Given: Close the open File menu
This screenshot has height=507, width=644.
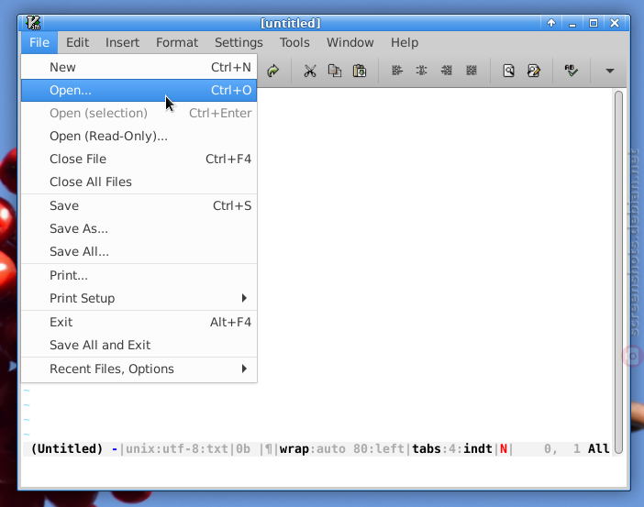Looking at the screenshot, I should point(39,42).
